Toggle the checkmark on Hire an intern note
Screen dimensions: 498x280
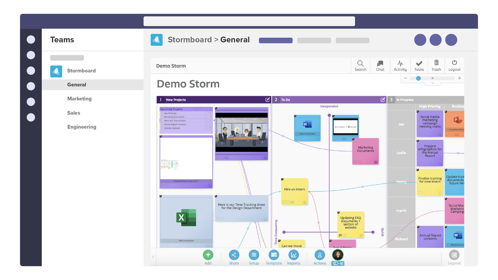click(x=305, y=202)
